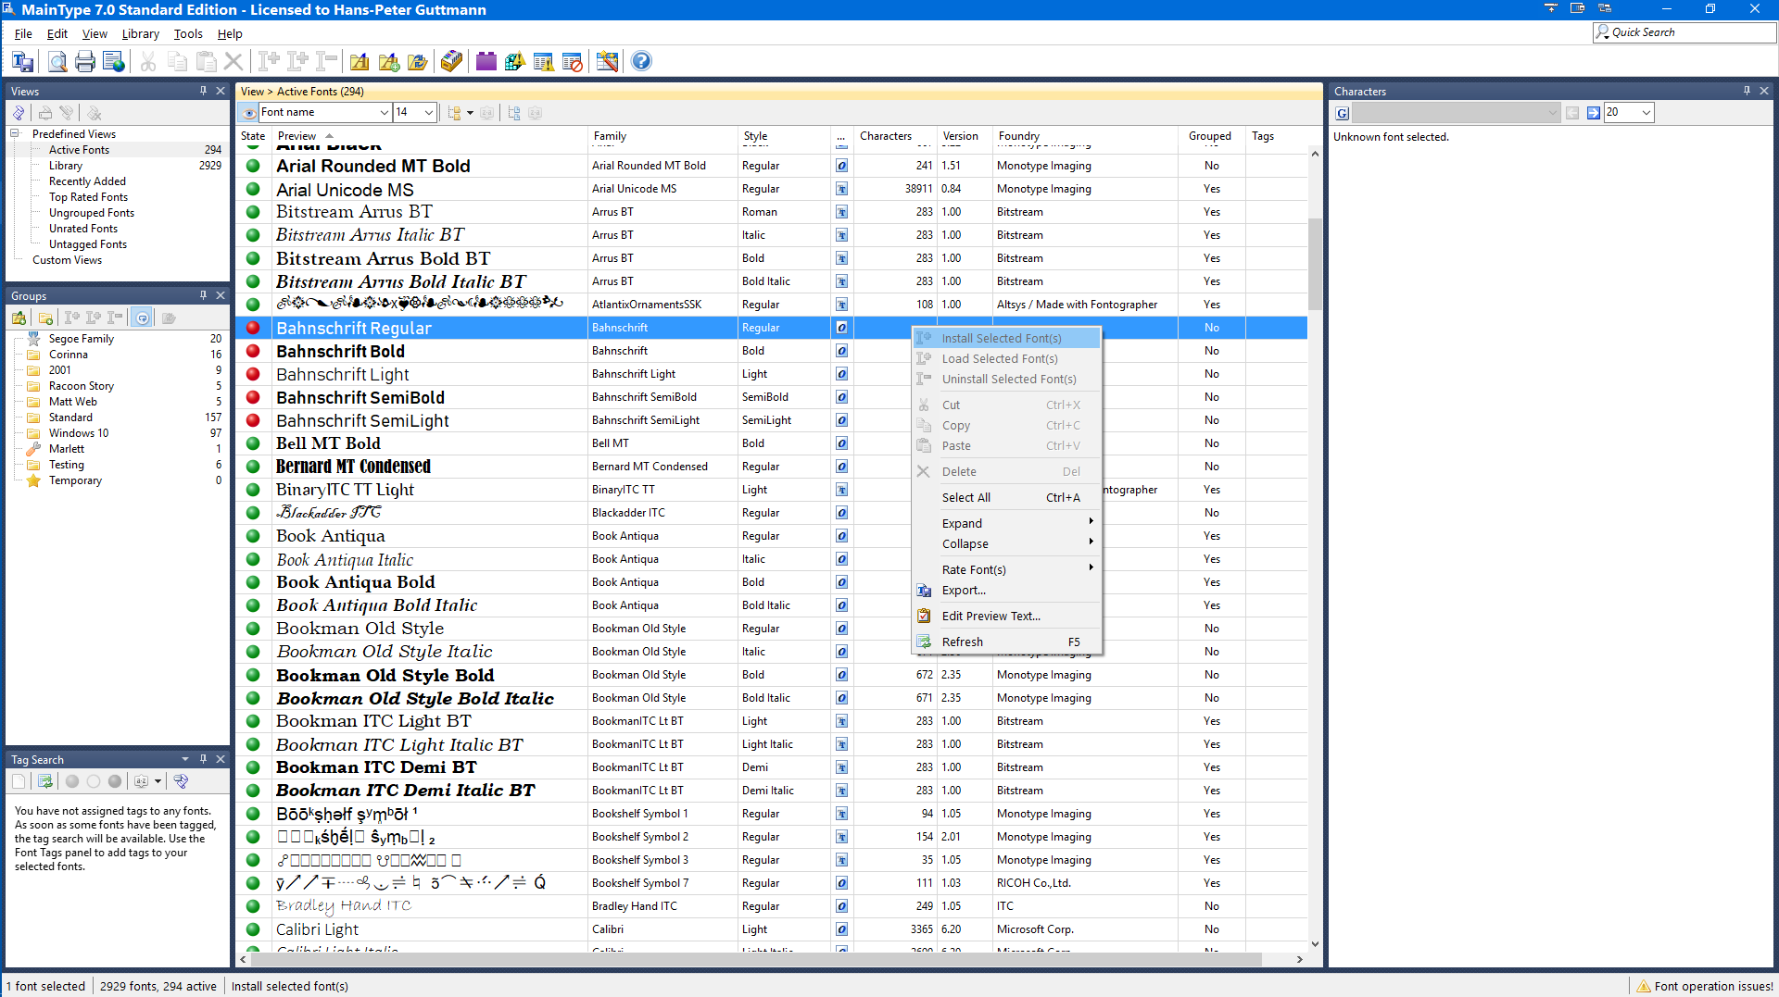Sort by the Foundry column header

coord(1086,136)
